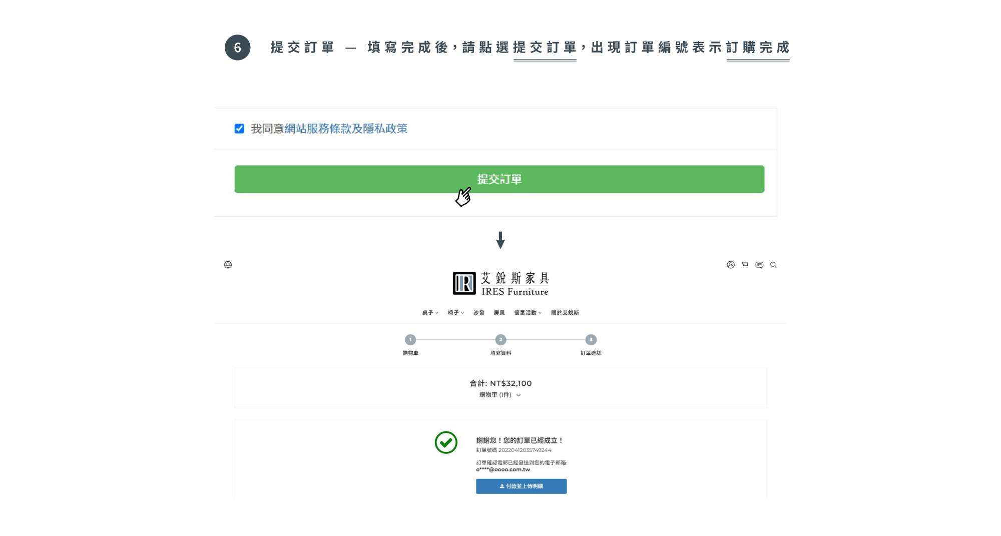Select step 2 填寫資料 in progress bar

click(500, 340)
